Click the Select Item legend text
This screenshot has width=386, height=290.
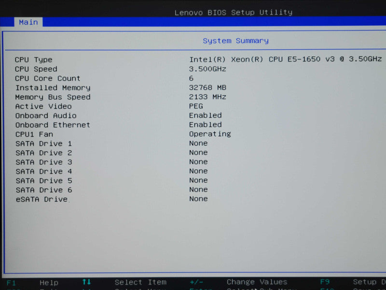pos(140,282)
